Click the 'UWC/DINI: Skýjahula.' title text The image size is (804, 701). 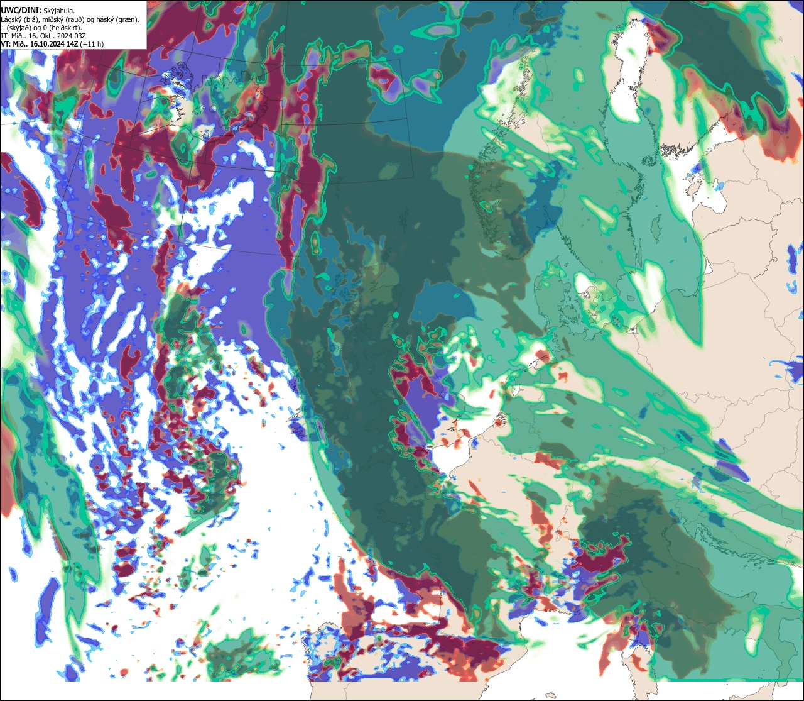(39, 10)
